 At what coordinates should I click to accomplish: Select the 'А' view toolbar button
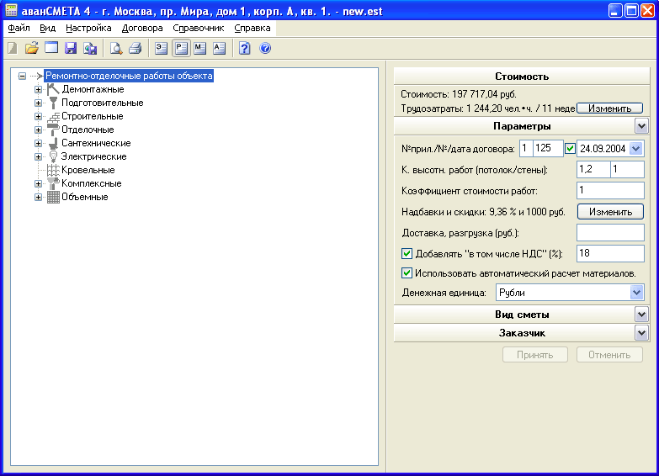tap(219, 48)
